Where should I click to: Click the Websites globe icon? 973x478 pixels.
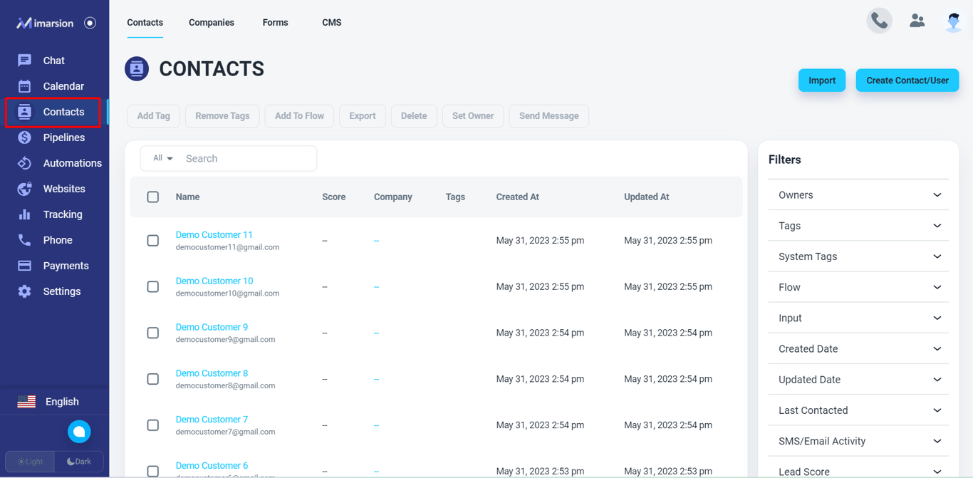[24, 189]
